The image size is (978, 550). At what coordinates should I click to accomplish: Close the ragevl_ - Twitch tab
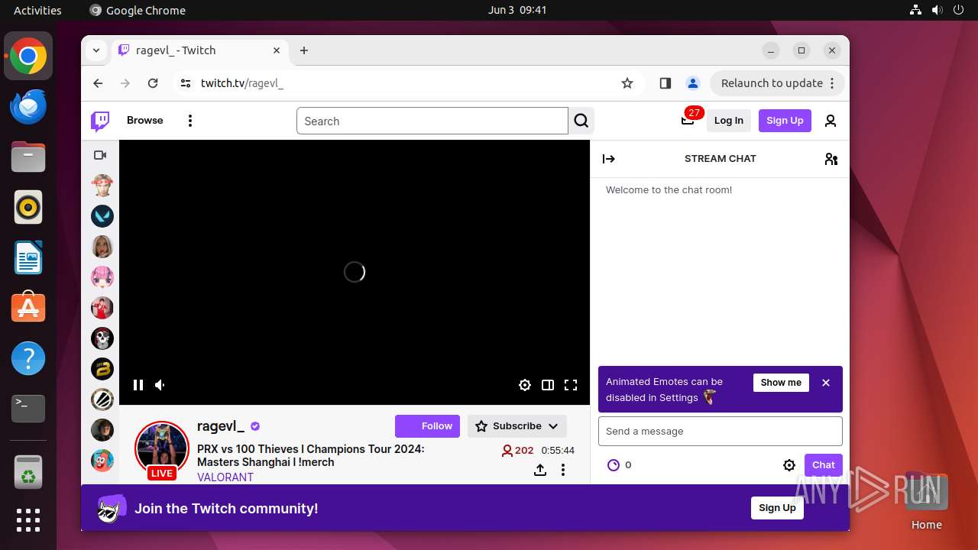[277, 50]
